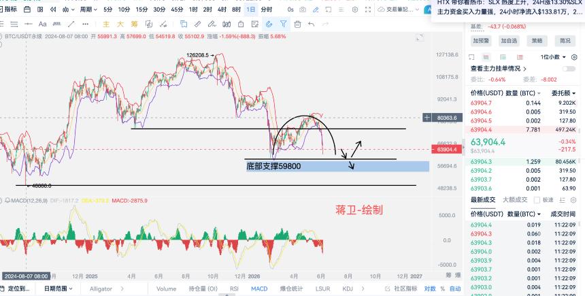Click the undo arrow icon
The width and height of the screenshot is (585, 296).
point(311,24)
